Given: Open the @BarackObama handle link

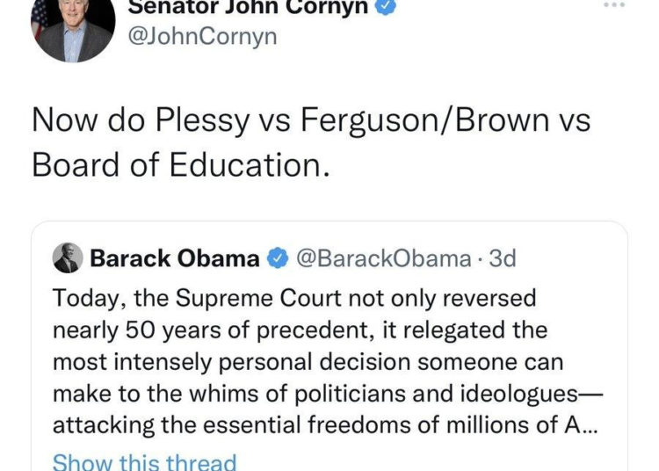Looking at the screenshot, I should pyautogui.click(x=384, y=258).
